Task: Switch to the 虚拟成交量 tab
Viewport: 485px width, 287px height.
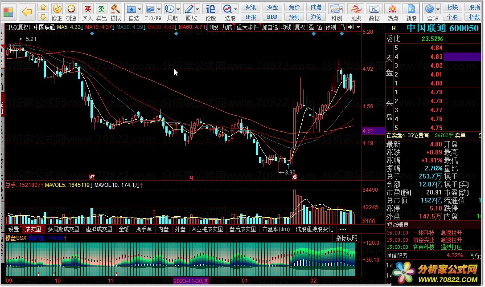Action: [99, 229]
